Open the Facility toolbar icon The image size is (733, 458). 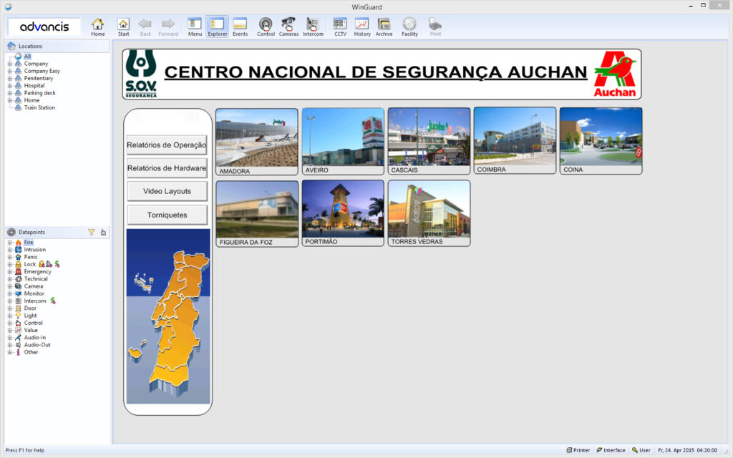coord(409,26)
